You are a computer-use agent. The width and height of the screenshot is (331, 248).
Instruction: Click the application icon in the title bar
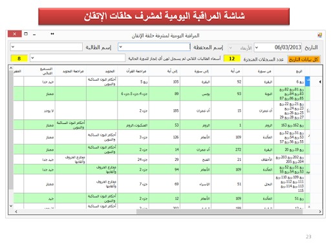(x=319, y=35)
